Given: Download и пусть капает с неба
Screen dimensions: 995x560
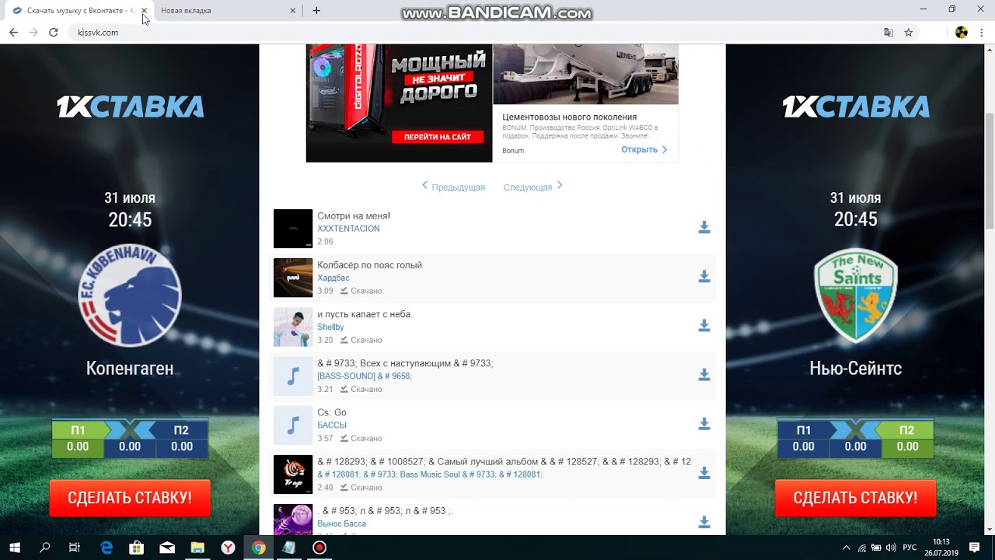Looking at the screenshot, I should point(704,325).
